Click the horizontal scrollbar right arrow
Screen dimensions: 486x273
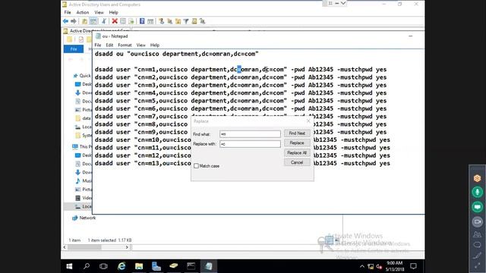point(127,247)
